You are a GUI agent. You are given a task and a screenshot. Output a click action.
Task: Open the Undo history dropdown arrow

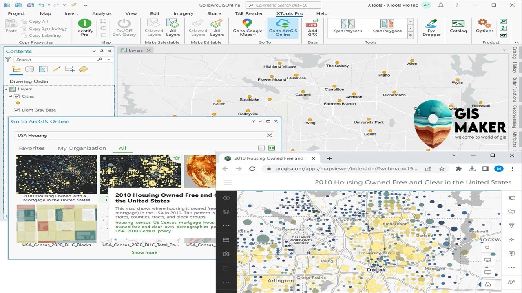tap(48, 5)
